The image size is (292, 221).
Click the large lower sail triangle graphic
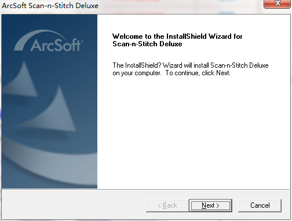(52, 111)
